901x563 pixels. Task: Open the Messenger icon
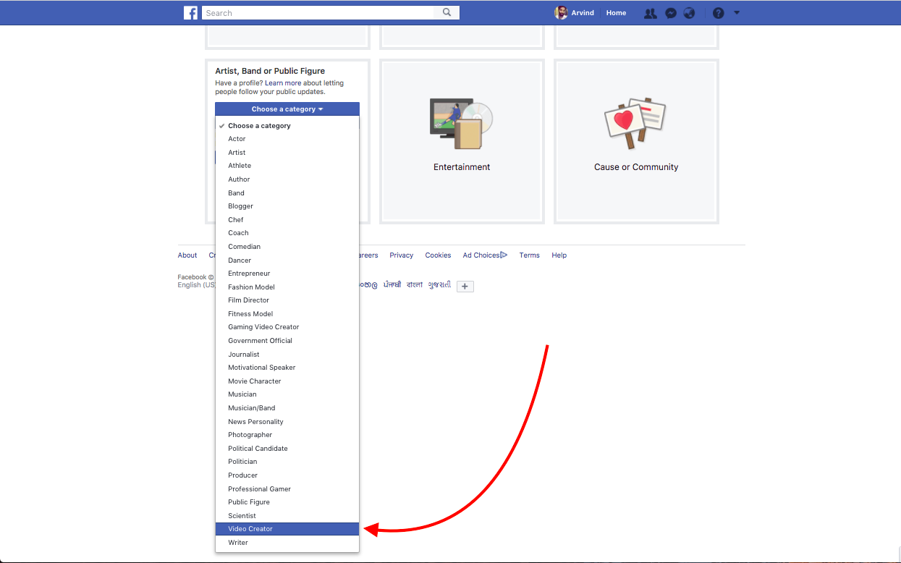(x=671, y=13)
